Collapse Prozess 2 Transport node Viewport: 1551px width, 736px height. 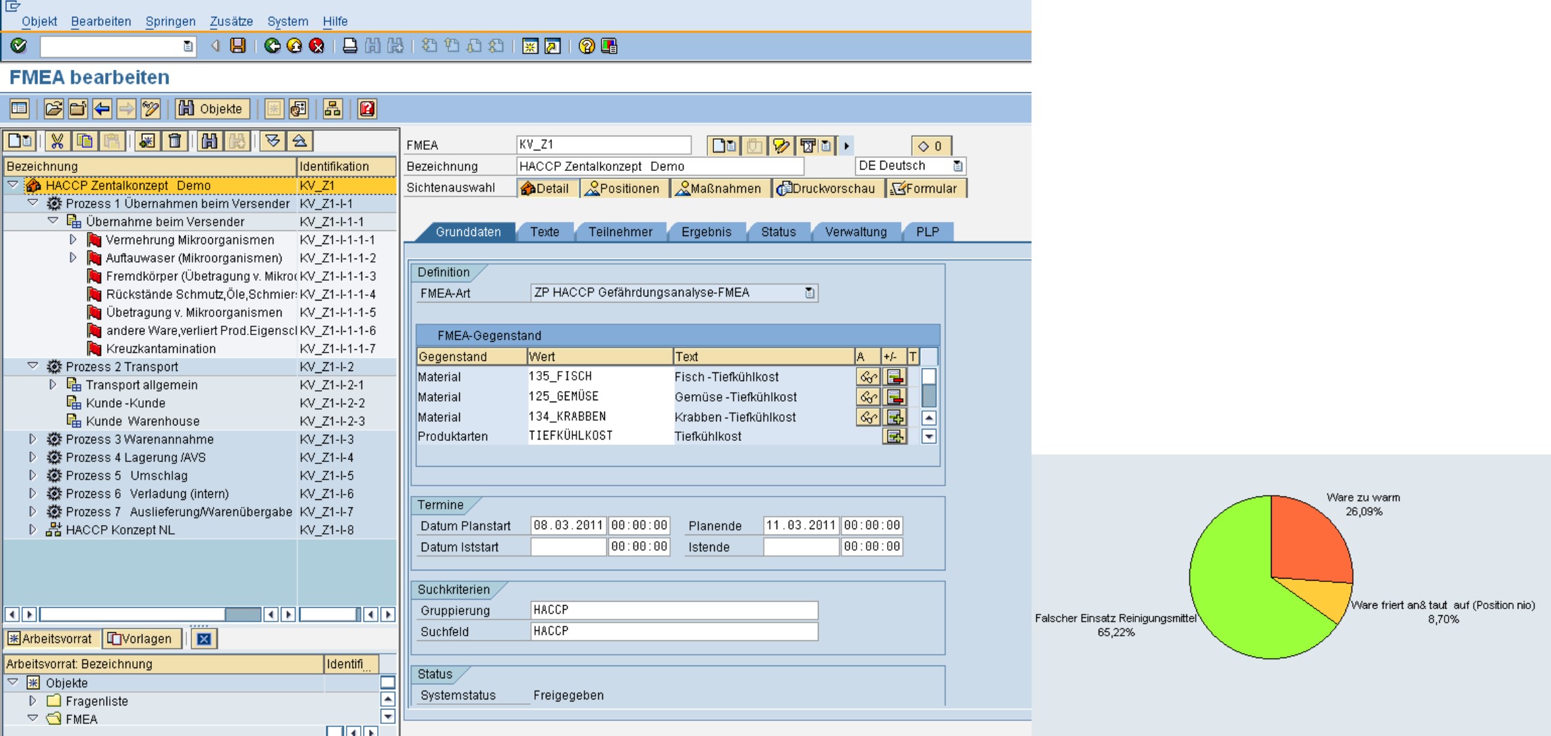click(33, 366)
